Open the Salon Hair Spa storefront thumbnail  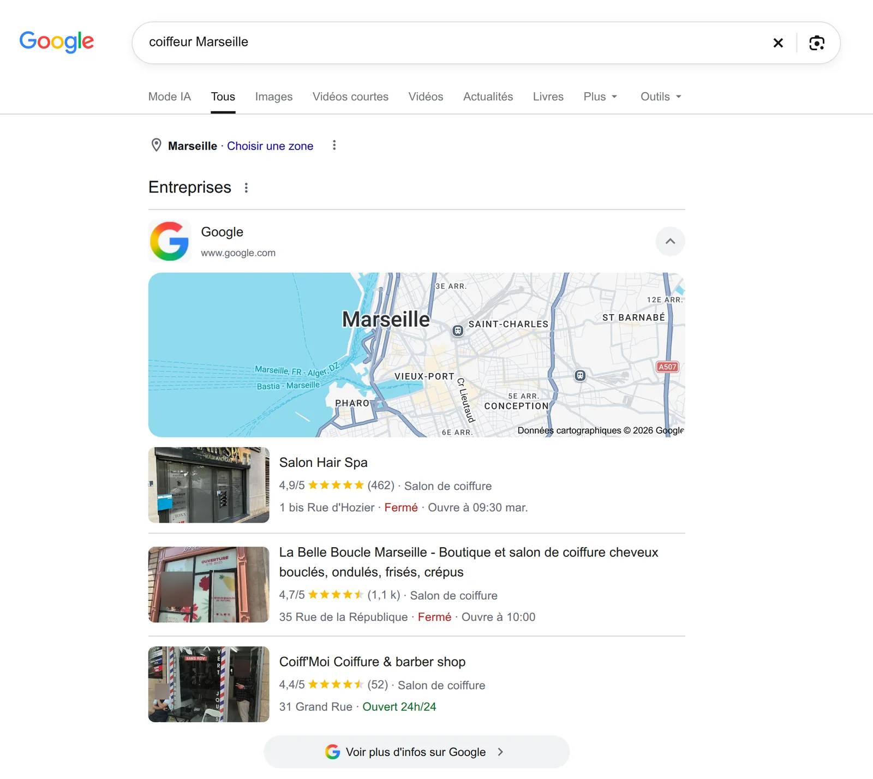pos(208,485)
